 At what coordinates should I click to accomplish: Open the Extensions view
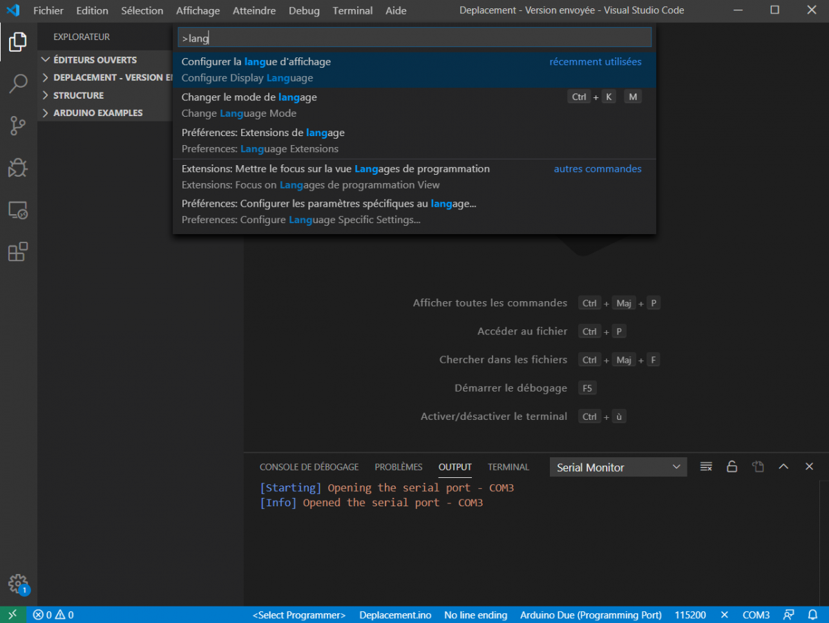tap(18, 252)
